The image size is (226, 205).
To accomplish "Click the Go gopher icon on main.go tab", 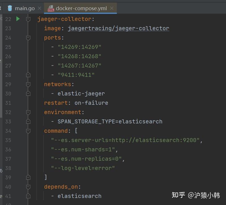I will click(x=10, y=8).
